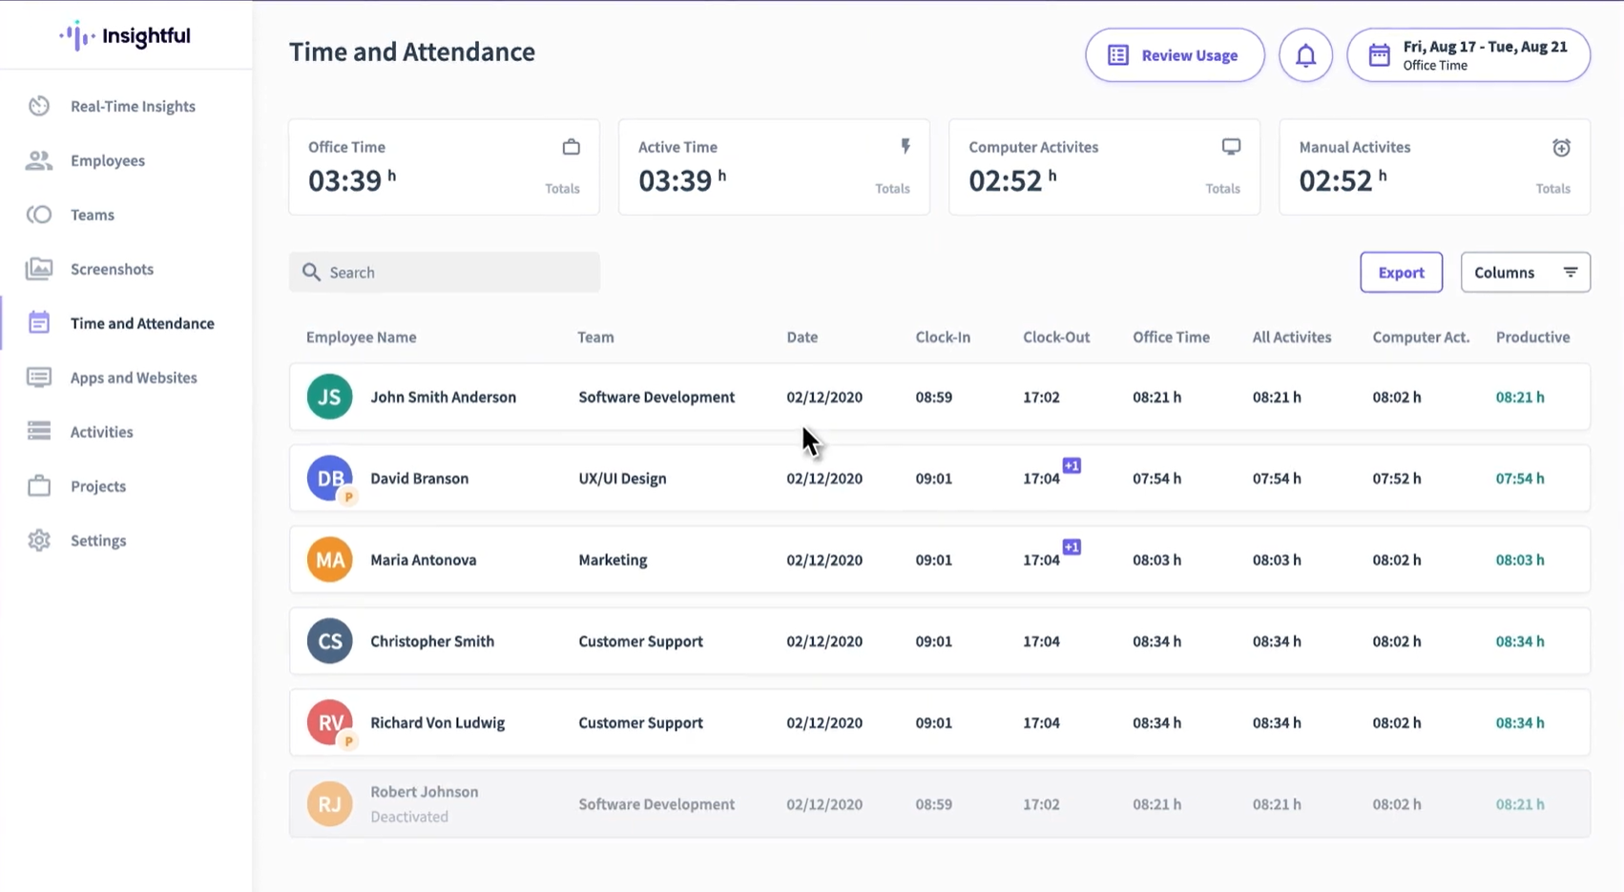Click inside the Search field
Viewport: 1624px width, 892px height.
[444, 272]
